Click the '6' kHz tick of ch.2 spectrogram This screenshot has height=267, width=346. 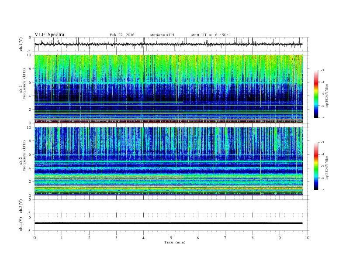31,154
